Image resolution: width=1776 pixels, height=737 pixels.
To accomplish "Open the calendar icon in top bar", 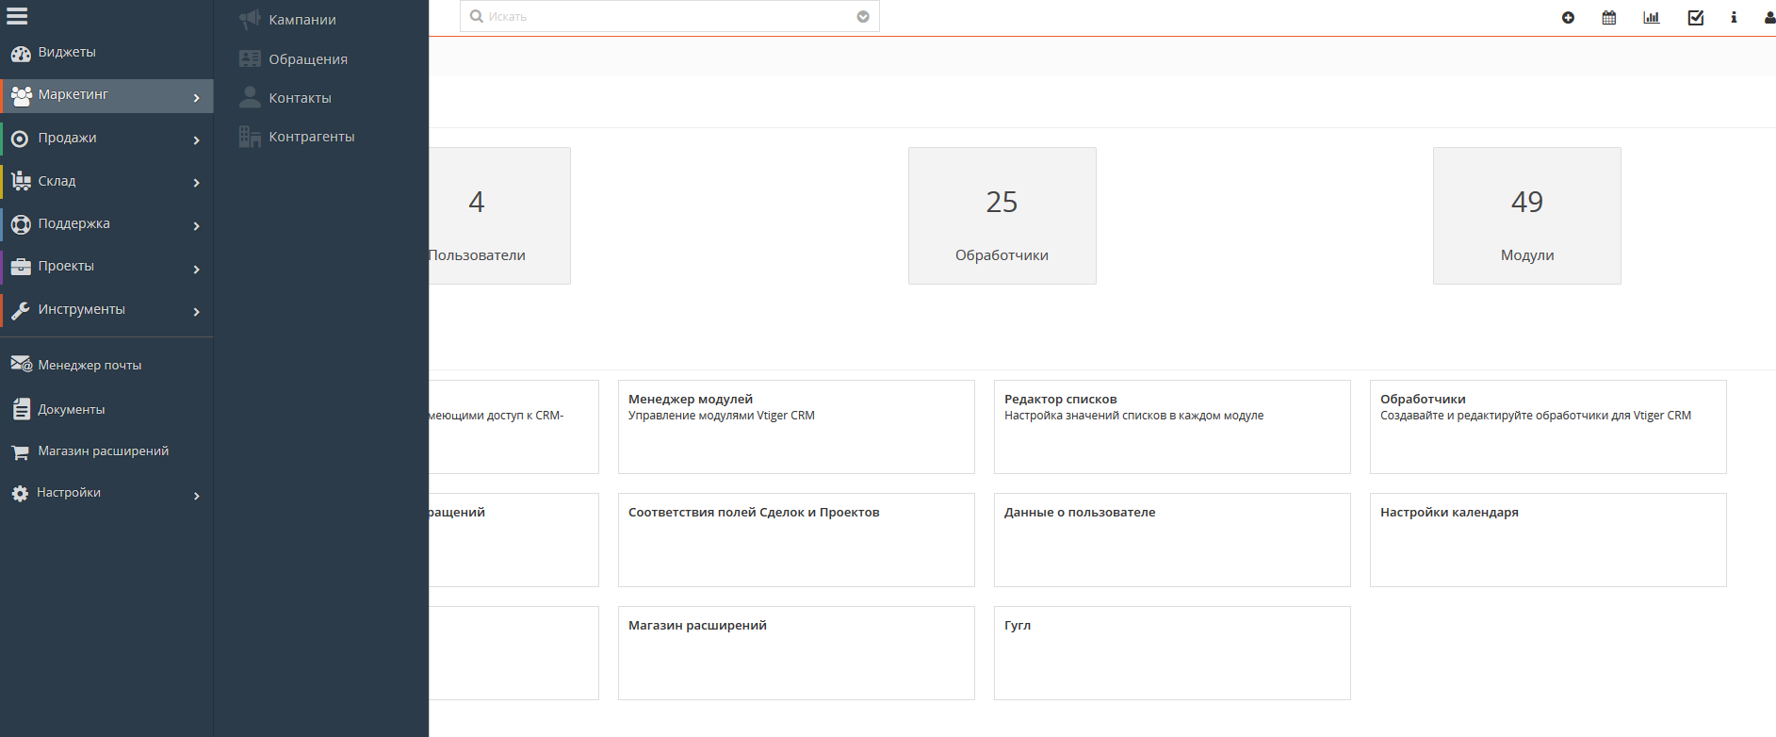I will click(x=1609, y=18).
